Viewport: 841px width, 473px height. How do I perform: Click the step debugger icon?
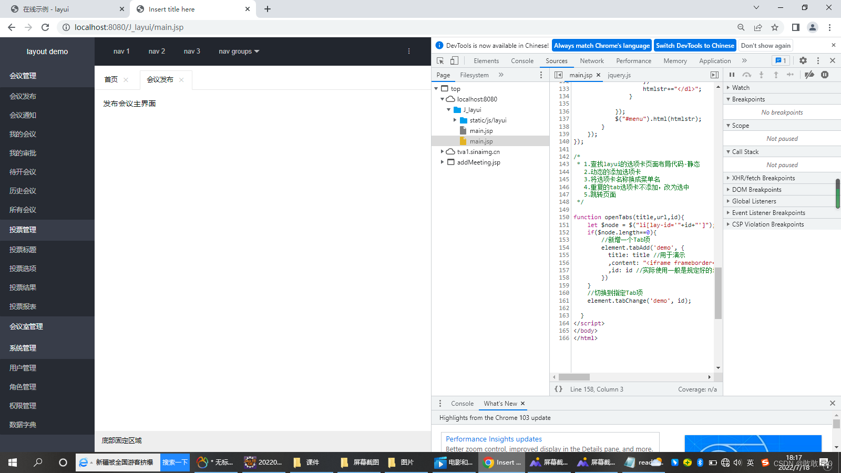click(x=791, y=75)
